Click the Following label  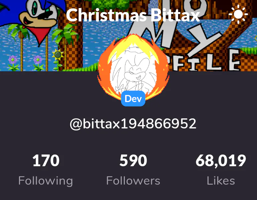click(46, 181)
